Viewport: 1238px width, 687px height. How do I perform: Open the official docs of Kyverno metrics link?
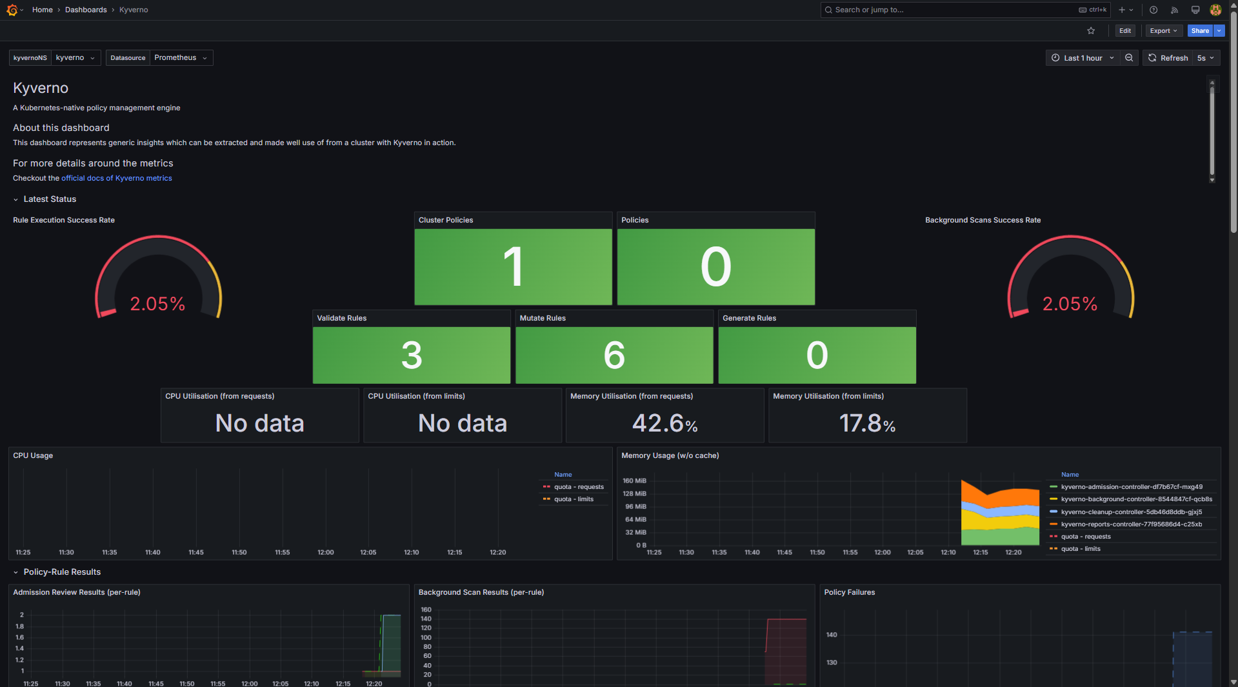pos(117,179)
